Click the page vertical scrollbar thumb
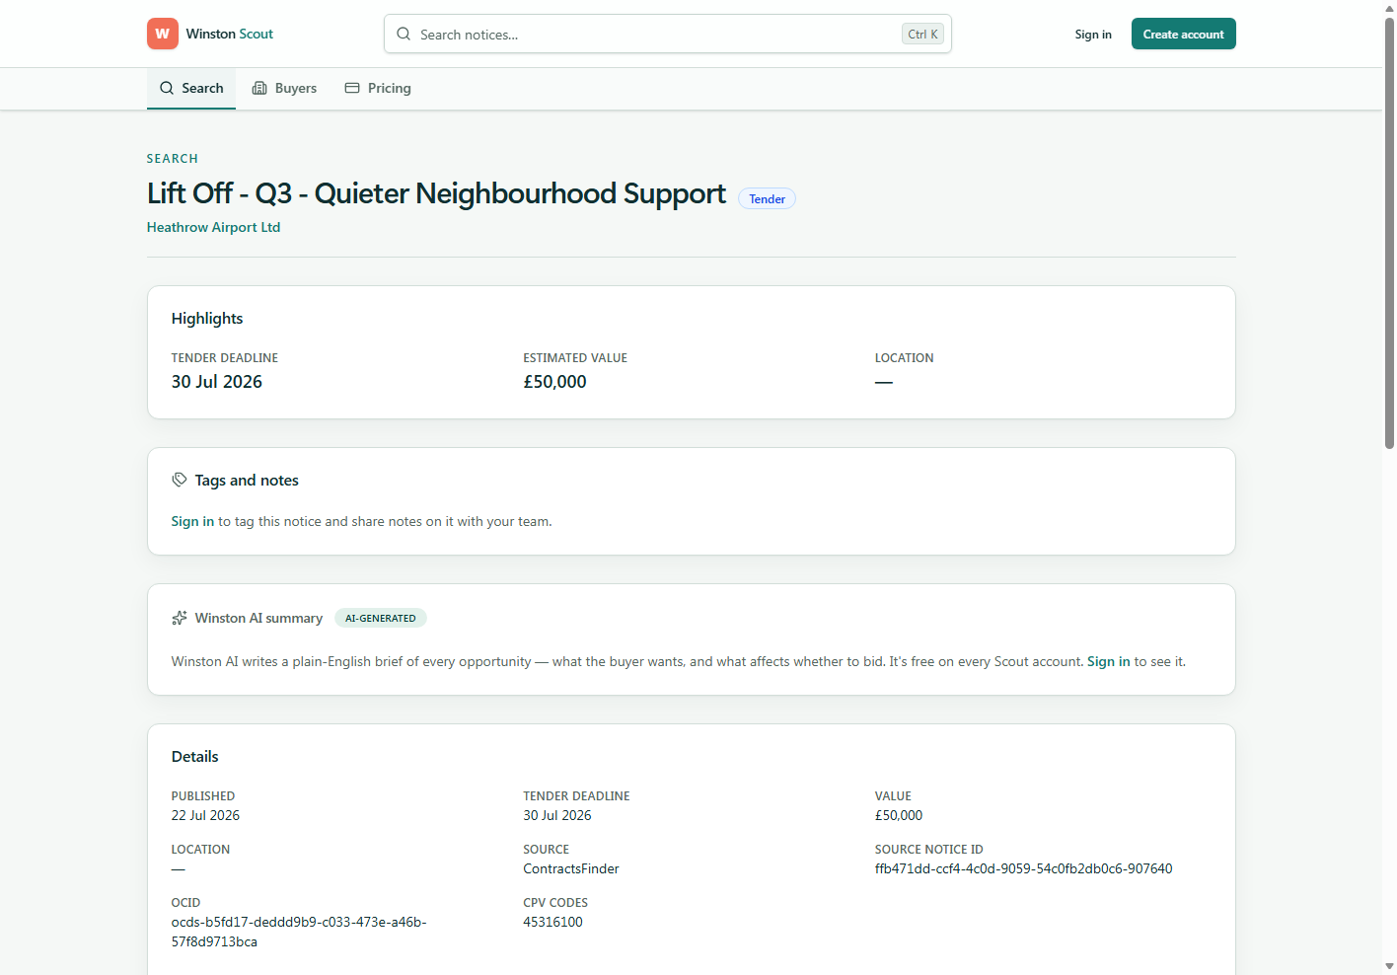Image resolution: width=1397 pixels, height=975 pixels. point(1389,233)
